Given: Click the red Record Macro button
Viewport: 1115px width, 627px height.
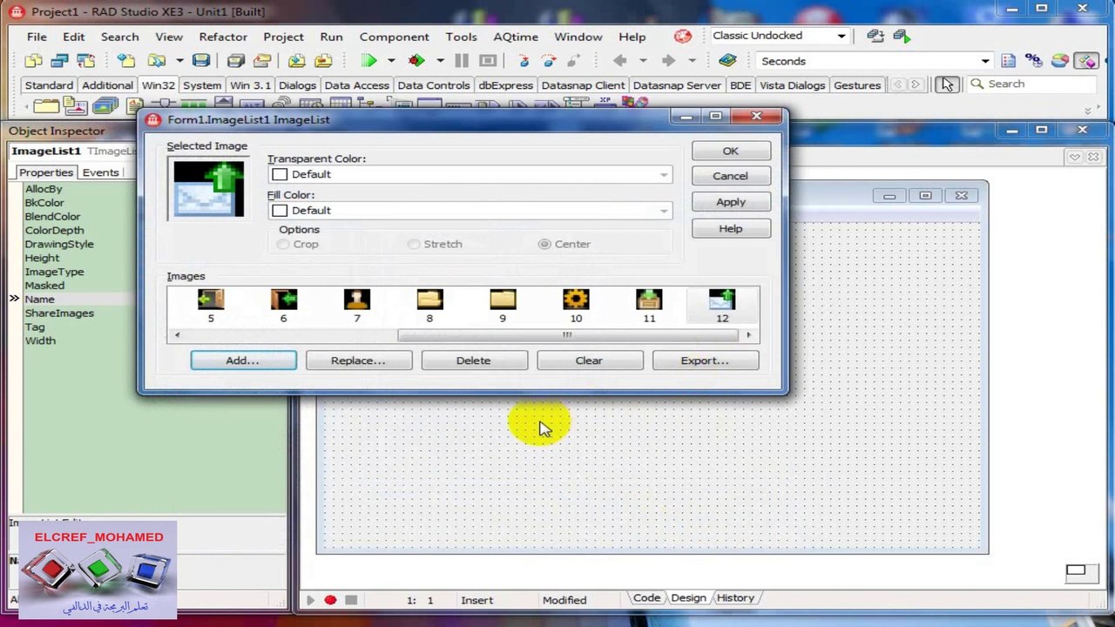Looking at the screenshot, I should pos(330,600).
